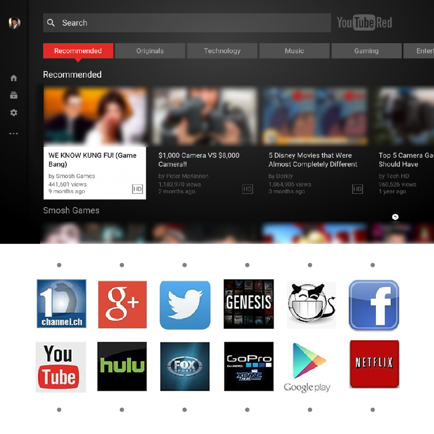Open your profile avatar

coord(13,23)
